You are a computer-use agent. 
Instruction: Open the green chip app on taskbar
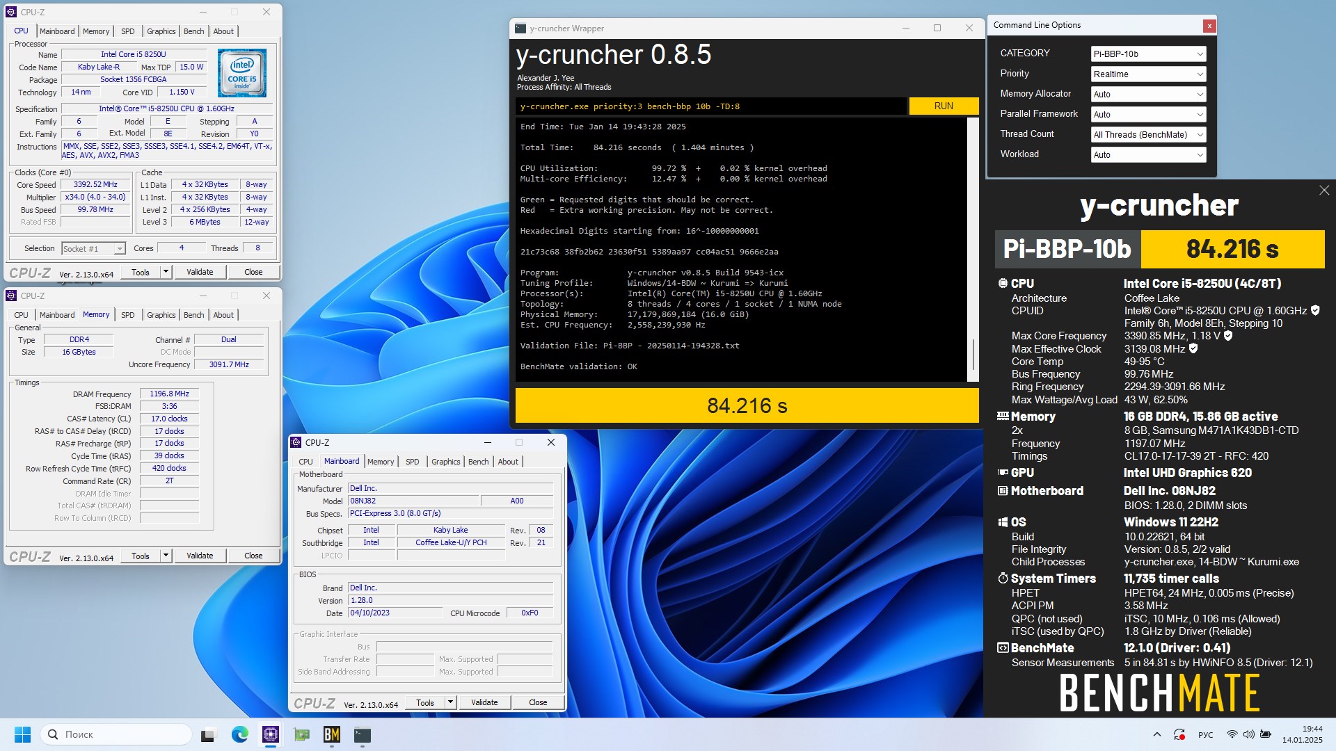pos(301,734)
